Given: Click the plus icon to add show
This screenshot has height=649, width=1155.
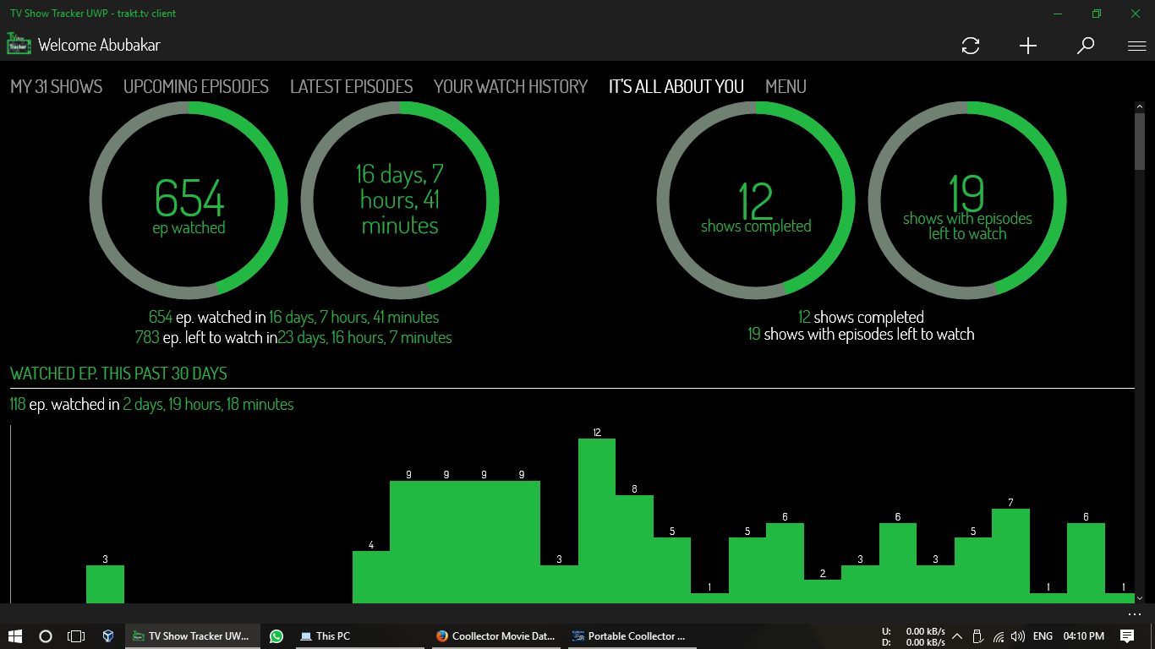Looking at the screenshot, I should click(x=1028, y=46).
